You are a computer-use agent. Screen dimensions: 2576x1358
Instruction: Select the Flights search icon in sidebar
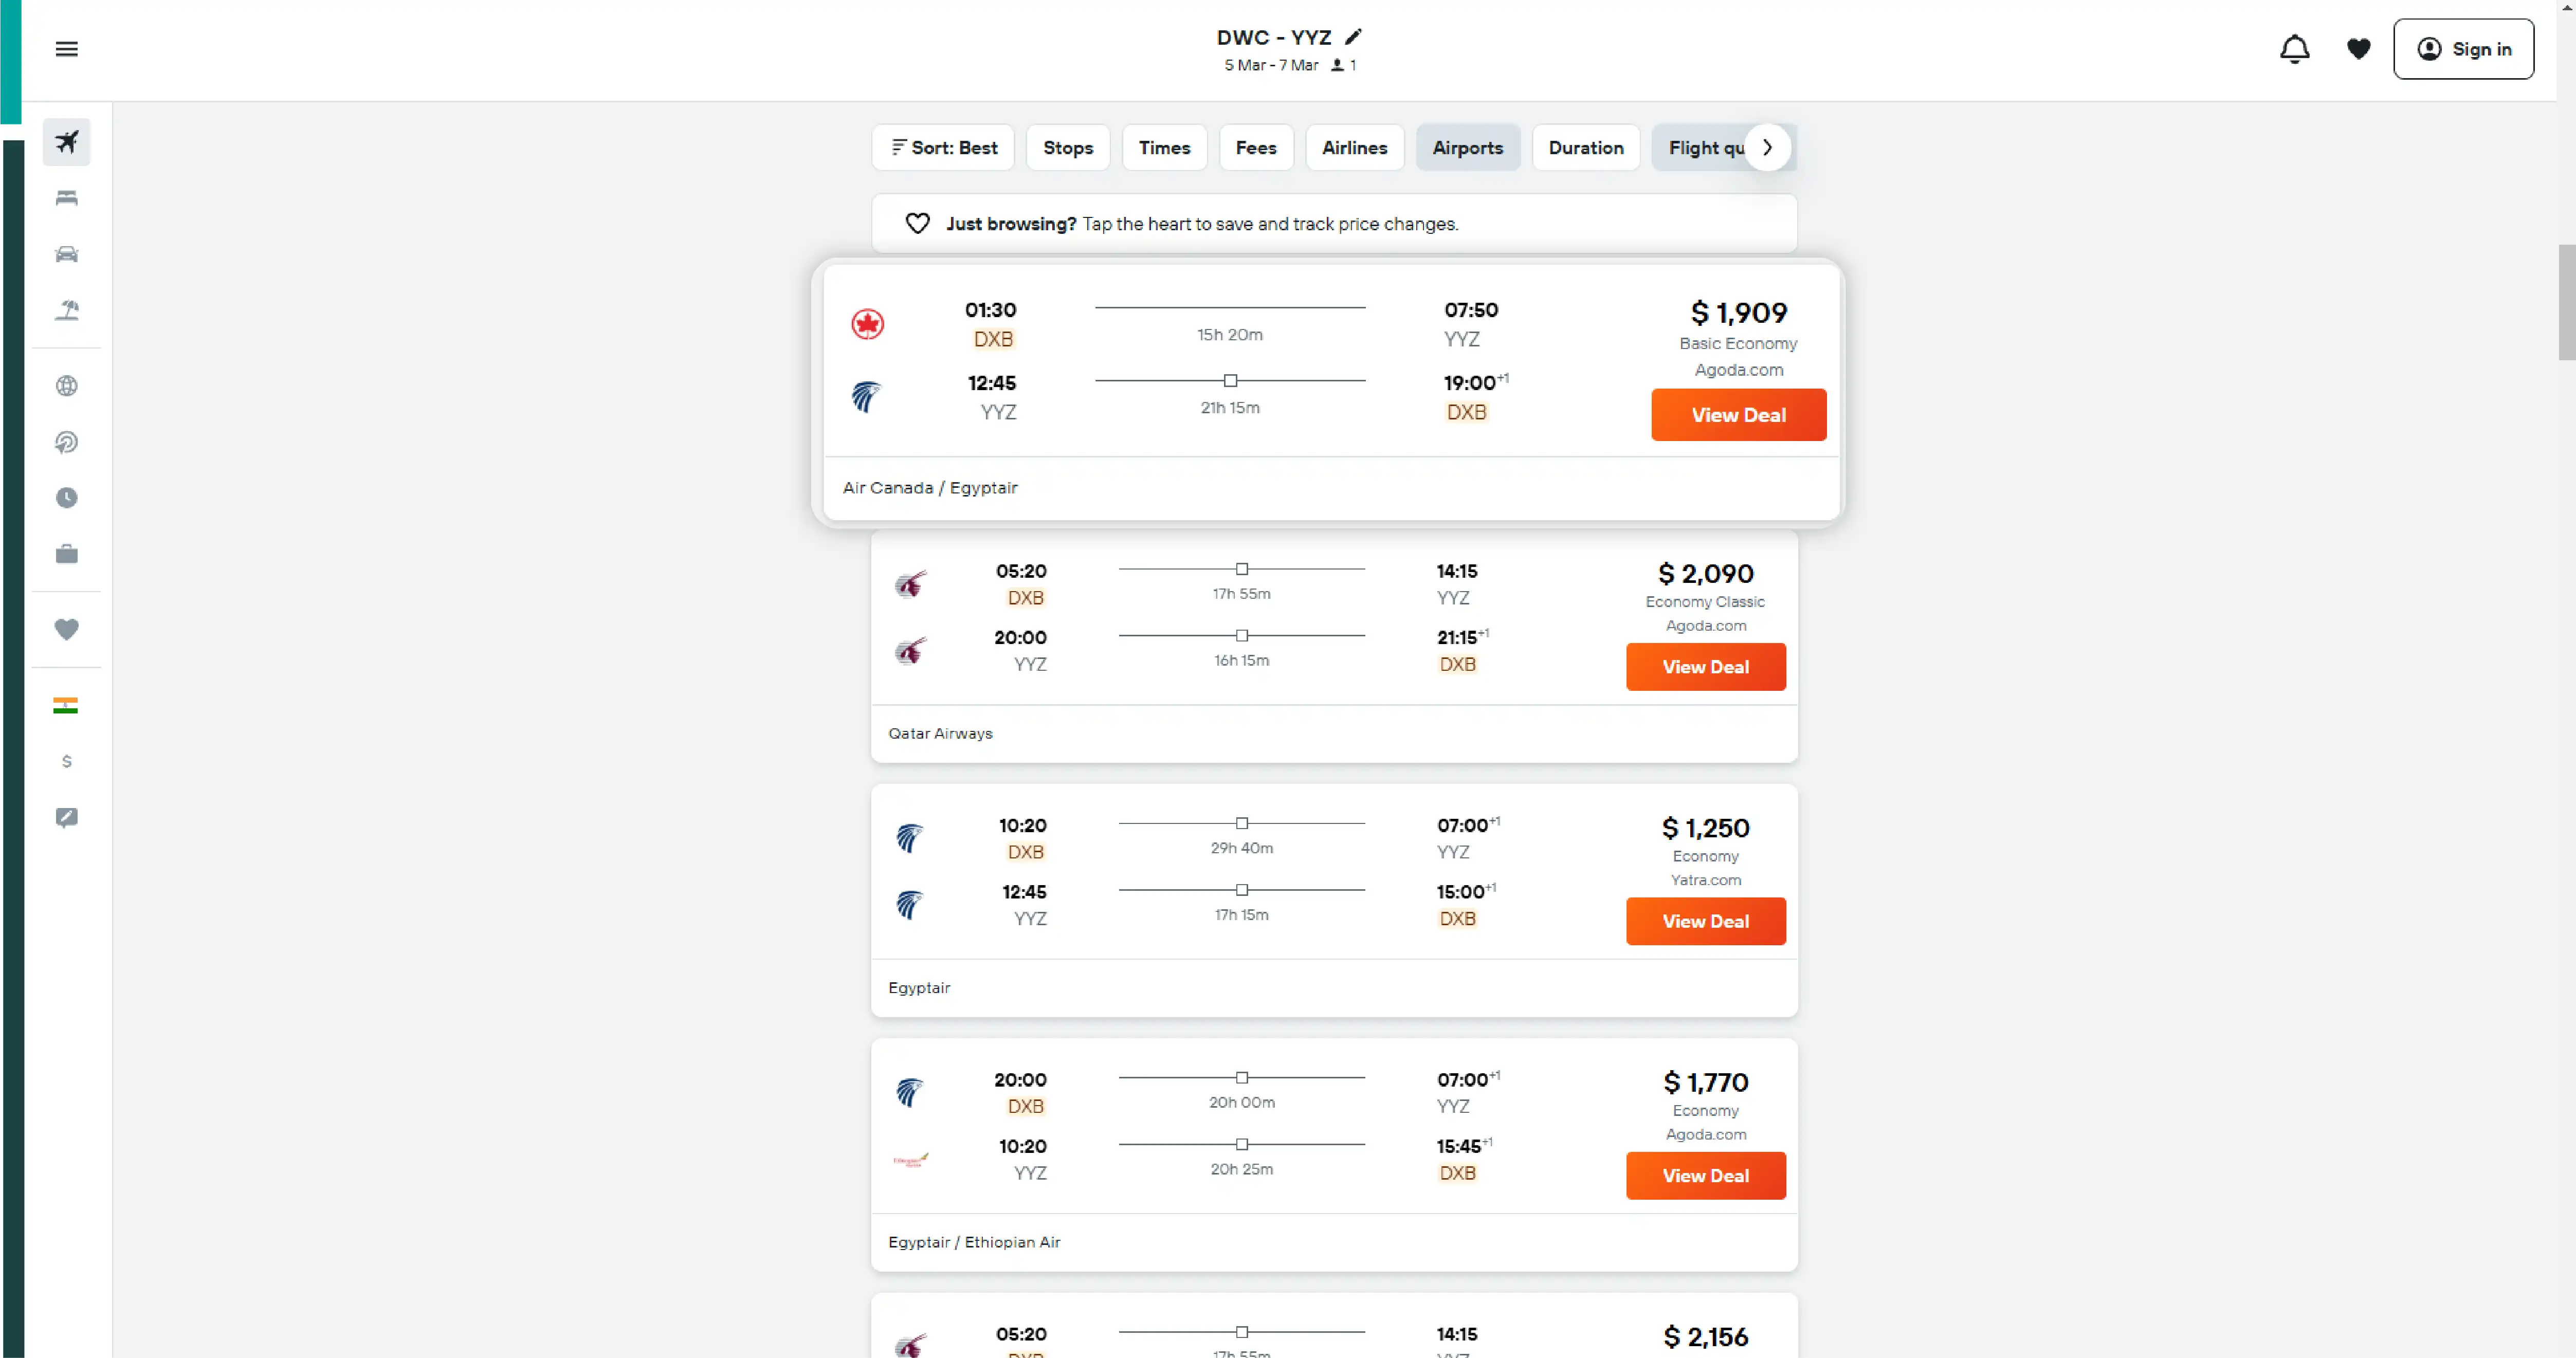pyautogui.click(x=66, y=142)
